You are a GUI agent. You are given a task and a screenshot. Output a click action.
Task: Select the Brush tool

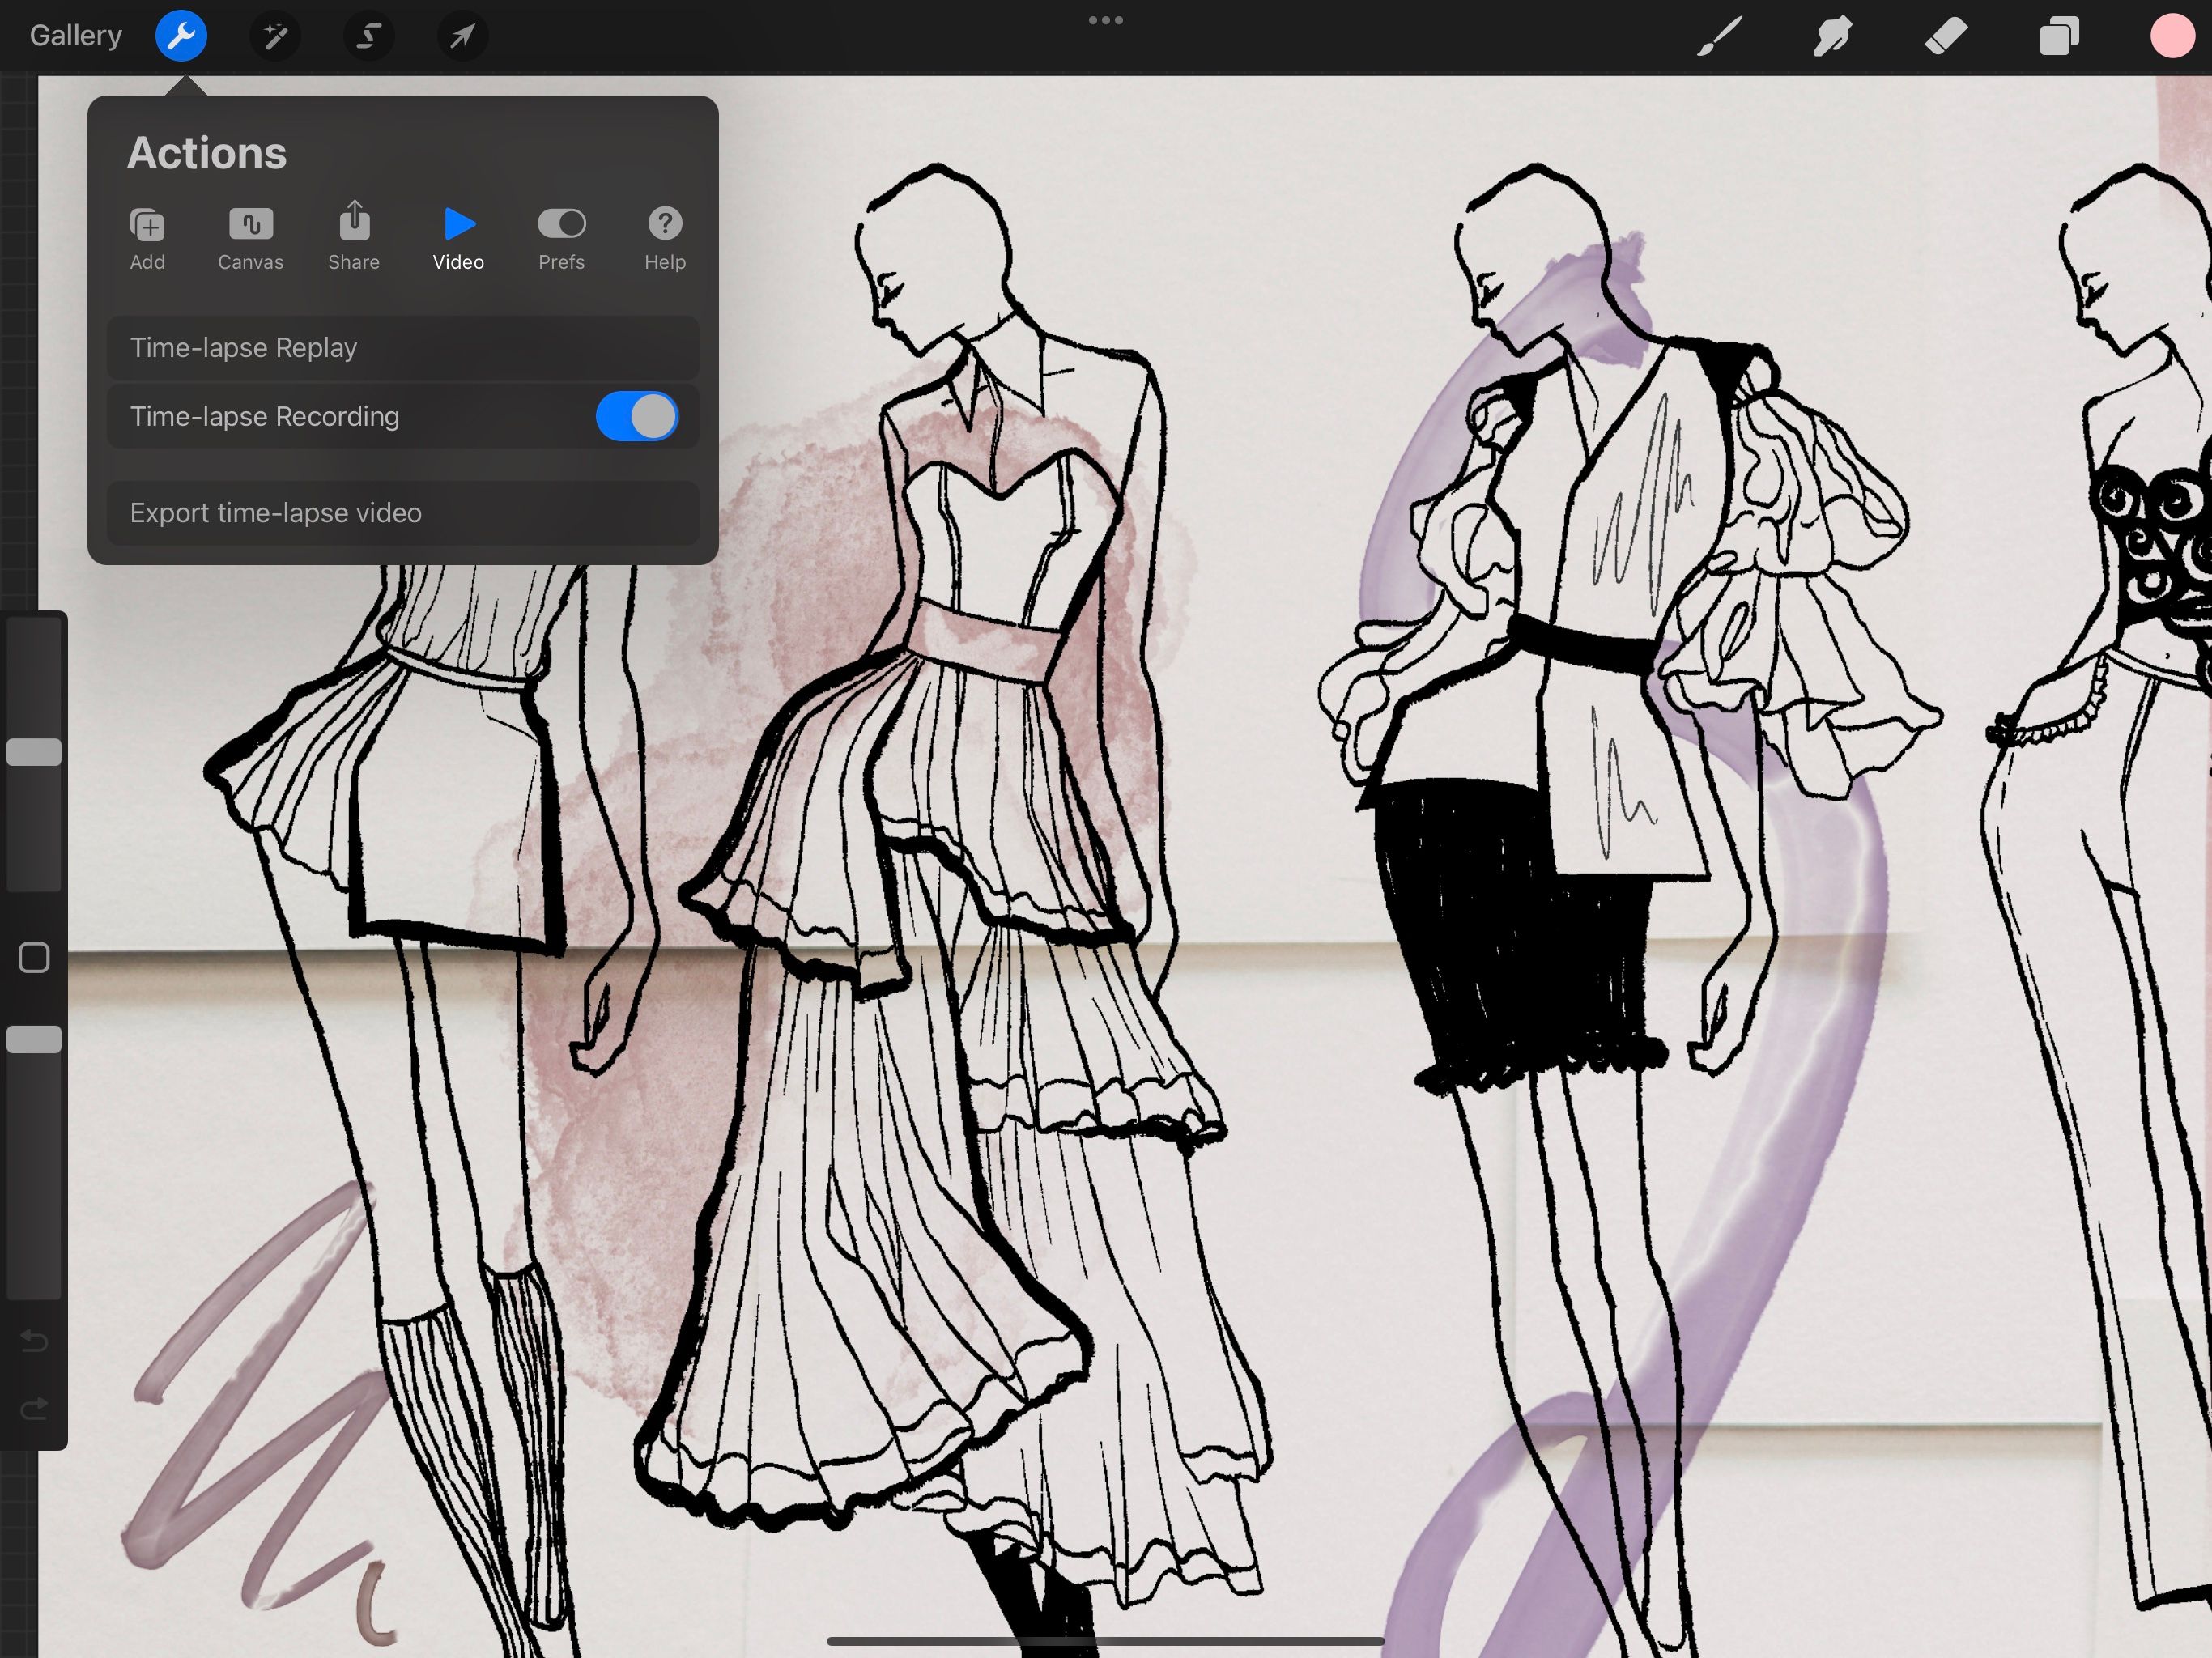pyautogui.click(x=1717, y=36)
